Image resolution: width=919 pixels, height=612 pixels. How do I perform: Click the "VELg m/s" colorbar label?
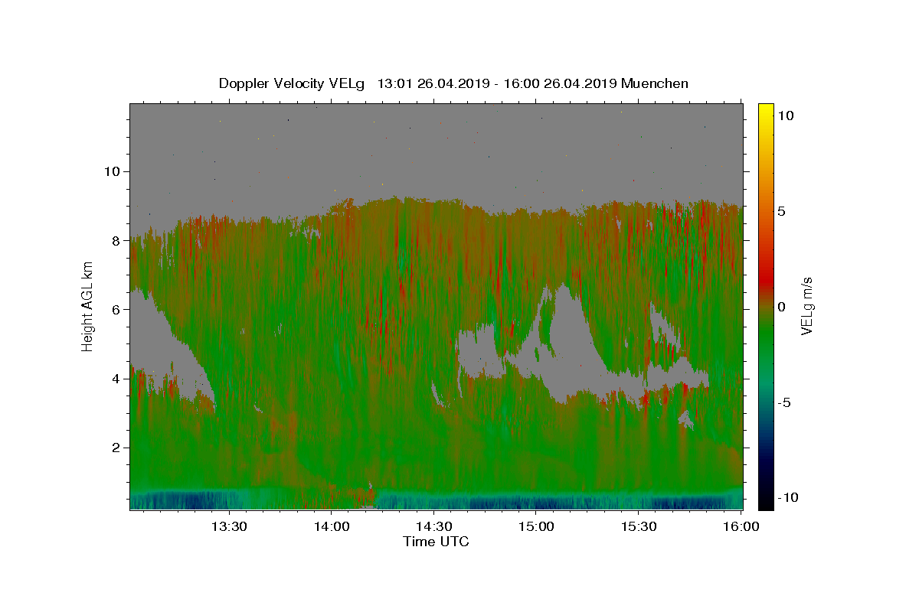coord(806,306)
